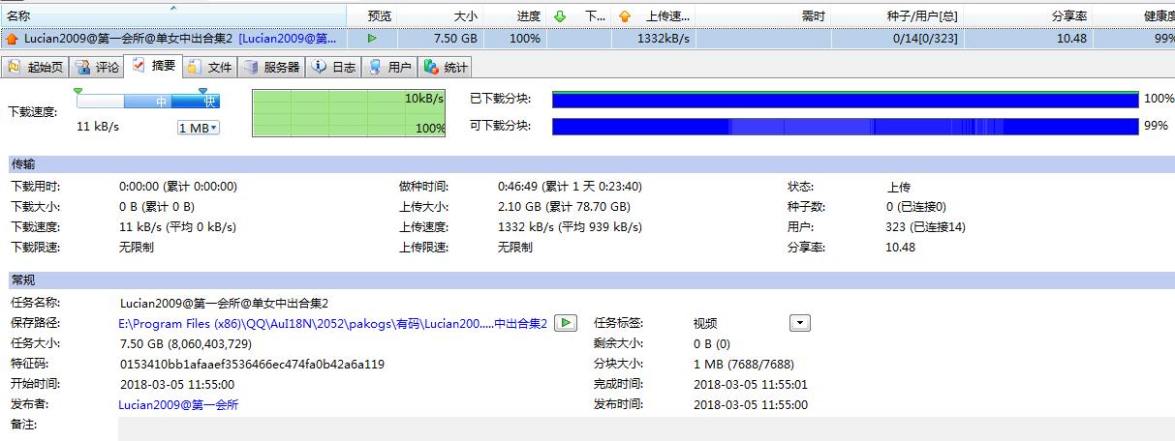Viewport: 1175px width, 441px height.
Task: Open the save path folder link
Action: pyautogui.click(x=332, y=323)
